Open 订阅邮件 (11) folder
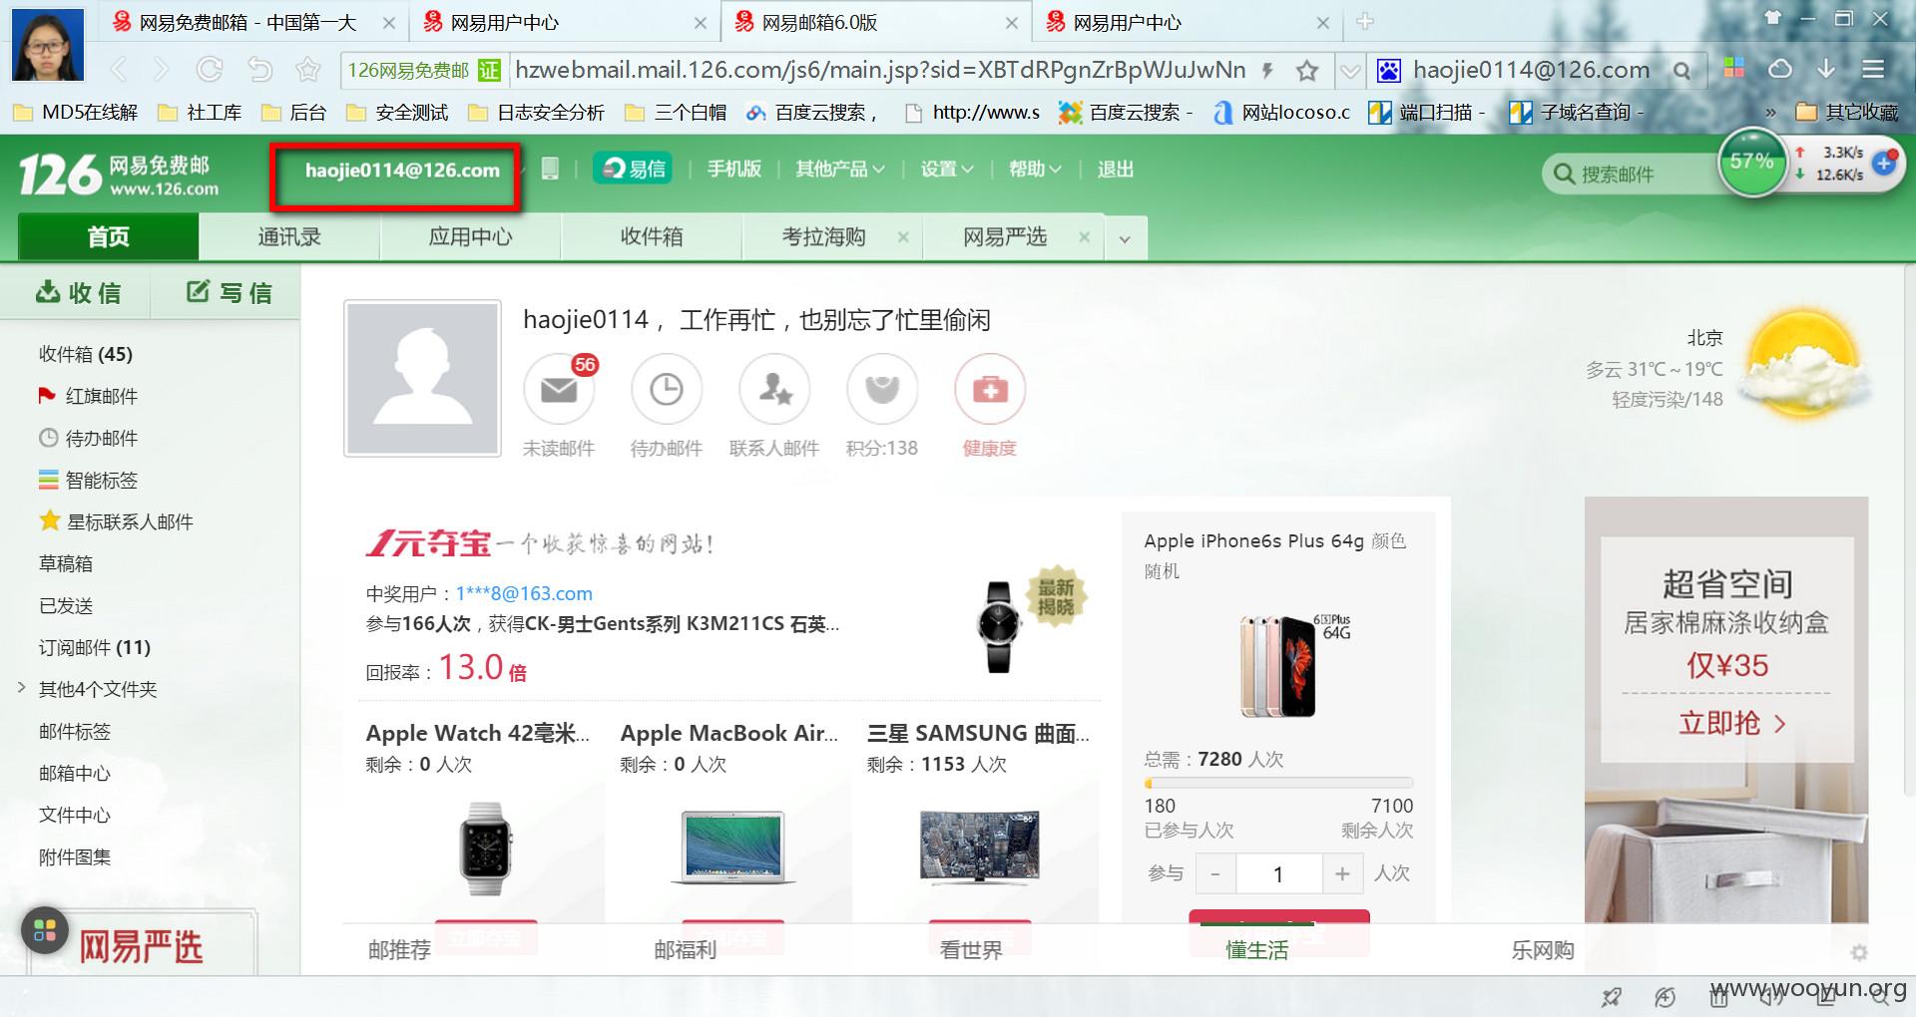 (95, 647)
